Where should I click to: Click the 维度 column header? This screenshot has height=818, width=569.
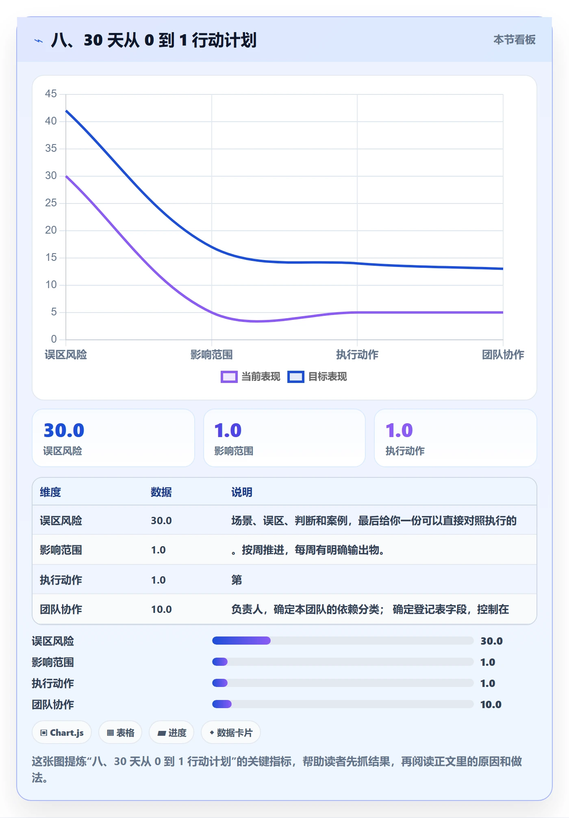point(50,492)
